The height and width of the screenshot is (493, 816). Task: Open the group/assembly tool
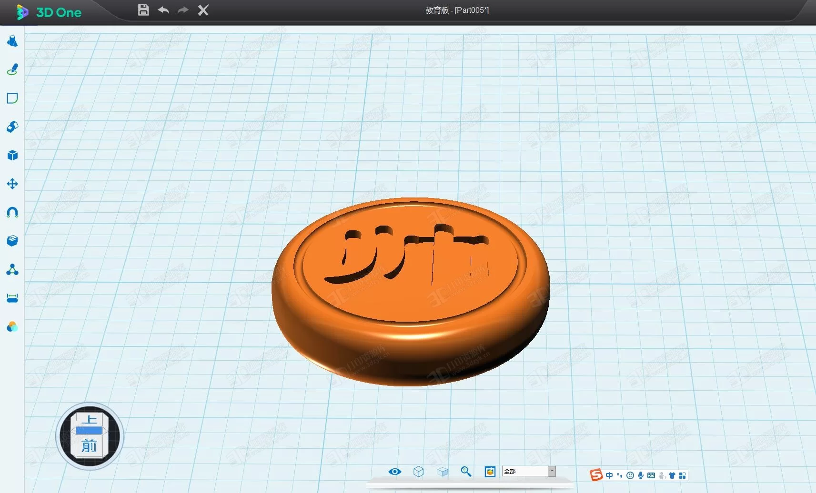[x=12, y=270]
